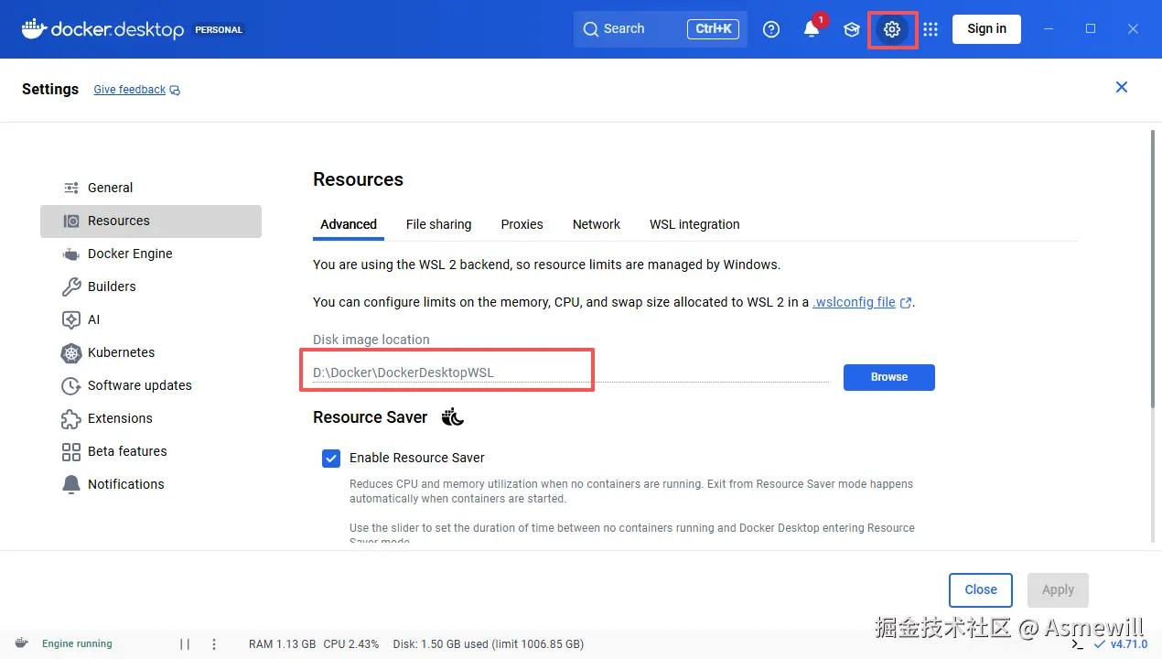
Task: Close the Settings page with the X
Action: pos(1122,87)
